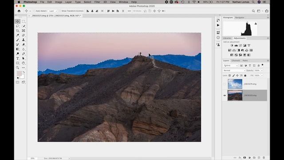The image size is (284, 160).
Task: Select the Crop tool
Action: (x=18, y=31)
